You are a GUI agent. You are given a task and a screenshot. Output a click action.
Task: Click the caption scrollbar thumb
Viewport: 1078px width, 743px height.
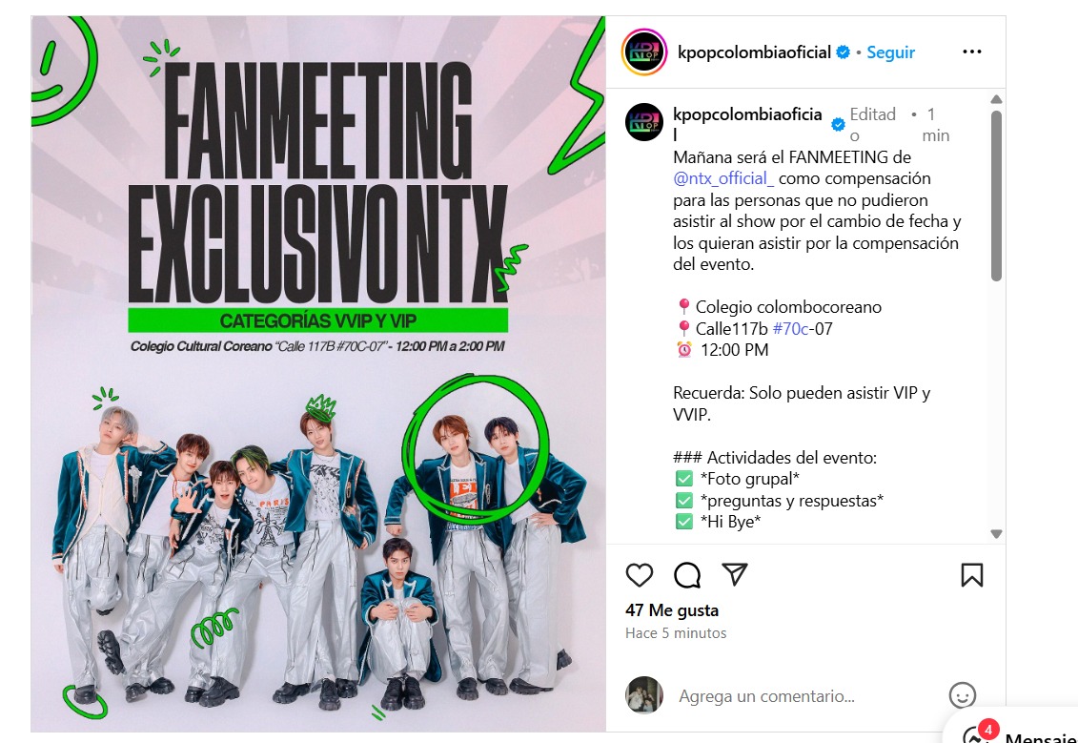pos(996,196)
